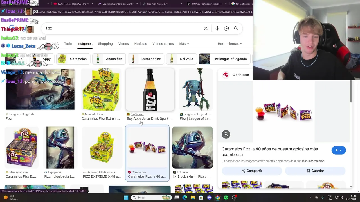360x202 pixels.
Task: Close the Free Kick Viewer Bot tab
Action: (x=181, y=4)
